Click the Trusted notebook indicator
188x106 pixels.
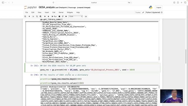click(138, 12)
